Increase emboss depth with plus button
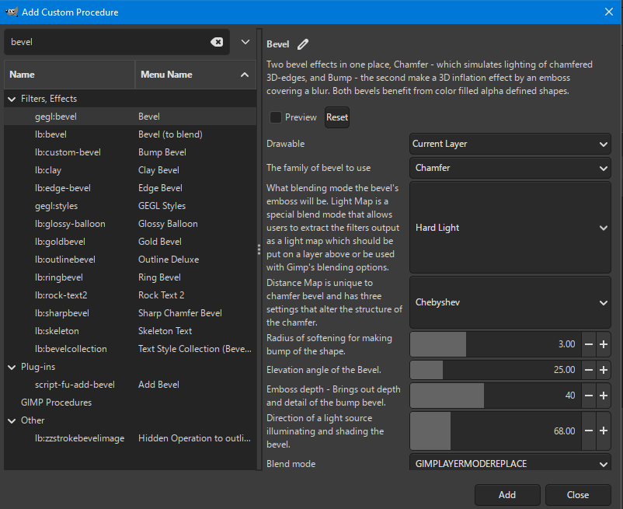The height and width of the screenshot is (509, 623). pyautogui.click(x=604, y=396)
